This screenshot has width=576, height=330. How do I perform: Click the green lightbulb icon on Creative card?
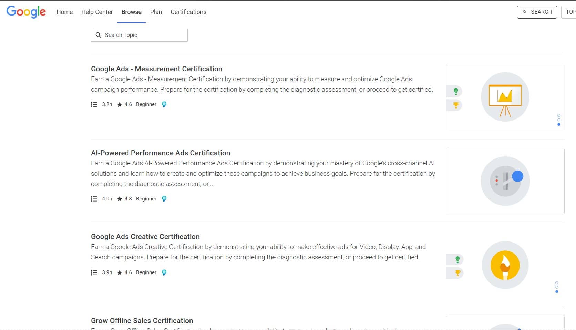click(457, 259)
